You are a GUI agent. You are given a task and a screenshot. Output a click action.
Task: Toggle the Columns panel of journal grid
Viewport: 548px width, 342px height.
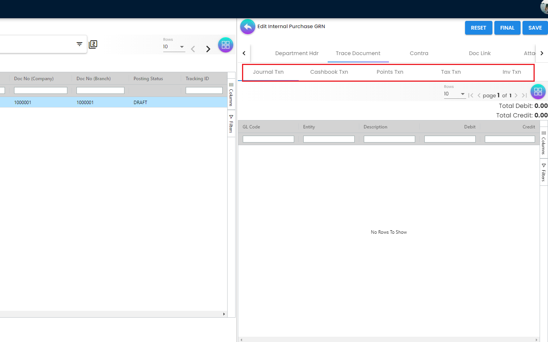coord(543,142)
